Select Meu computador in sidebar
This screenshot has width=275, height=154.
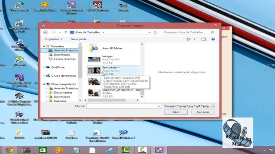point(64,84)
